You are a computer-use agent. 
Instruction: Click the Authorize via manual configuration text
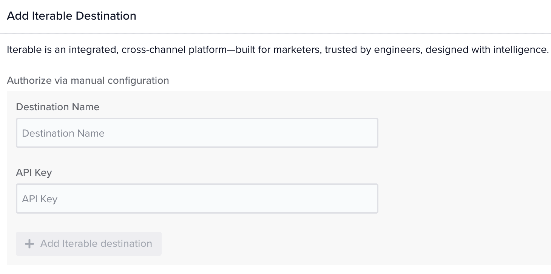tap(88, 80)
